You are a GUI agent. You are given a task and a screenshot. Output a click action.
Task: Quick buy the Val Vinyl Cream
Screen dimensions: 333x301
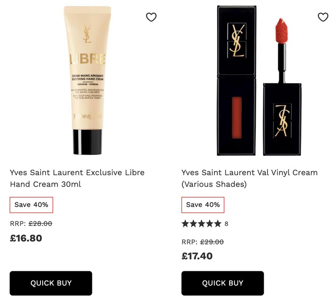[222, 283]
